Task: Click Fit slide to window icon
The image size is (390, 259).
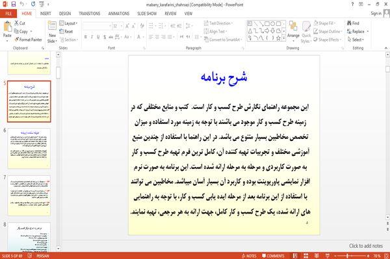Action: coord(386,256)
